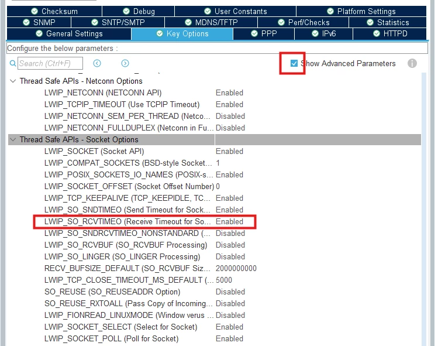Collapse Thread Safe APIs - Socket Options
The height and width of the screenshot is (346, 438).
[x=13, y=139]
